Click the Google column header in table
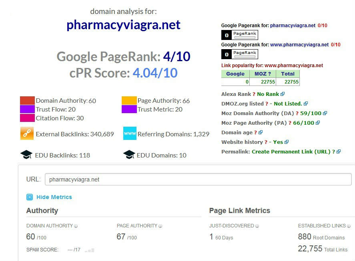The width and height of the screenshot is (355, 261). [235, 74]
